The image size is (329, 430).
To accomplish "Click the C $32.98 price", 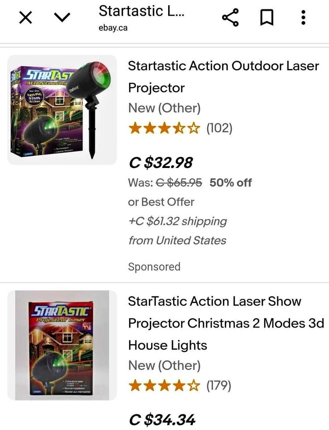I will pyautogui.click(x=161, y=163).
